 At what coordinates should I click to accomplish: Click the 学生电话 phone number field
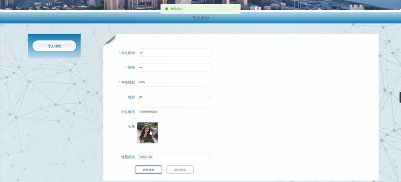click(175, 112)
